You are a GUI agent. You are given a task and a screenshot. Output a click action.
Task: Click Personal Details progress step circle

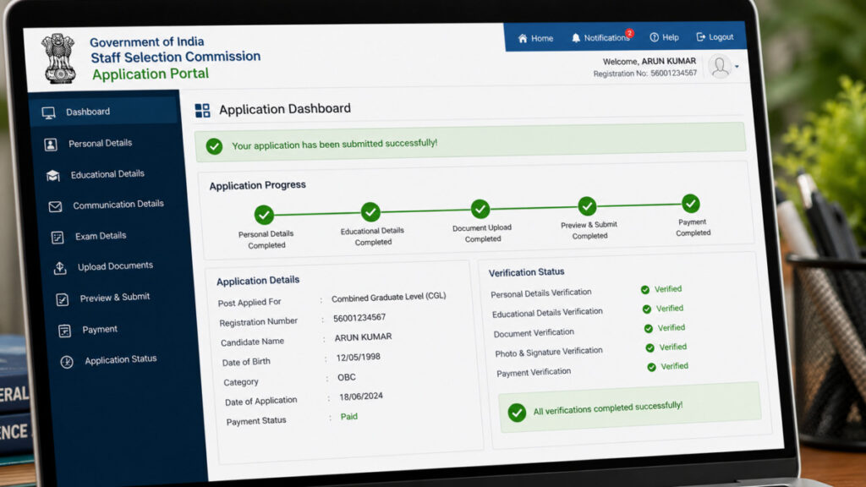tap(264, 215)
